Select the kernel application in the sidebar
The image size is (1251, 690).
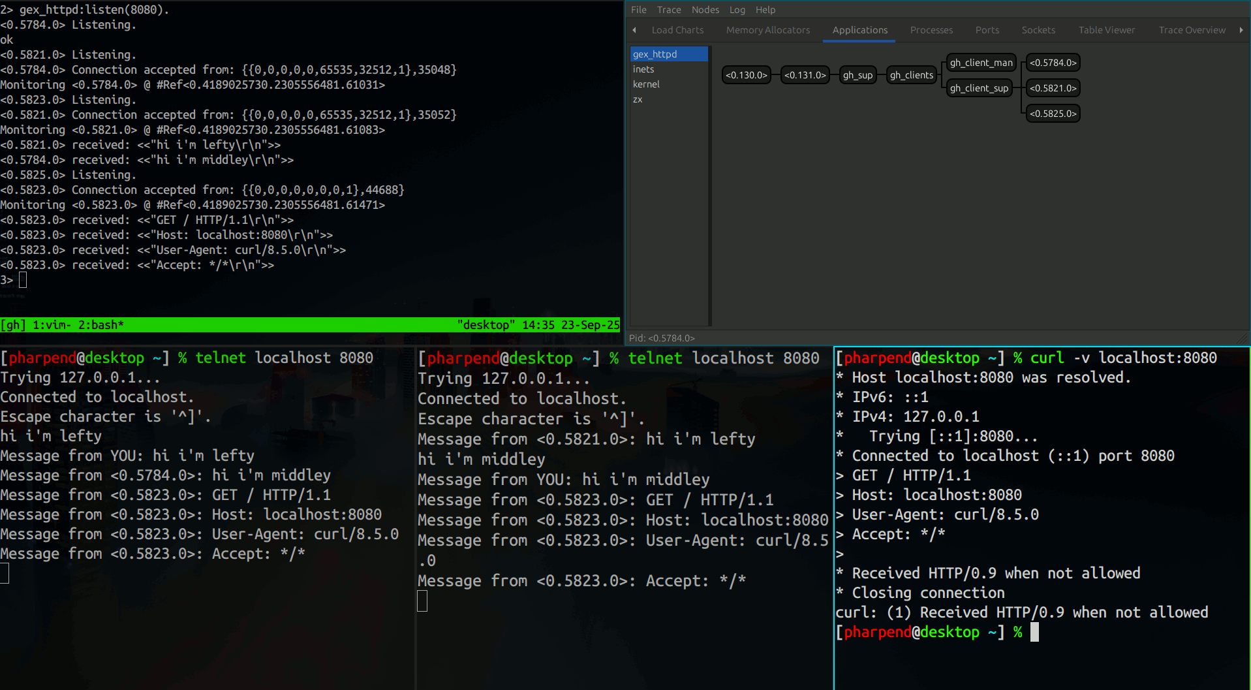click(x=646, y=84)
